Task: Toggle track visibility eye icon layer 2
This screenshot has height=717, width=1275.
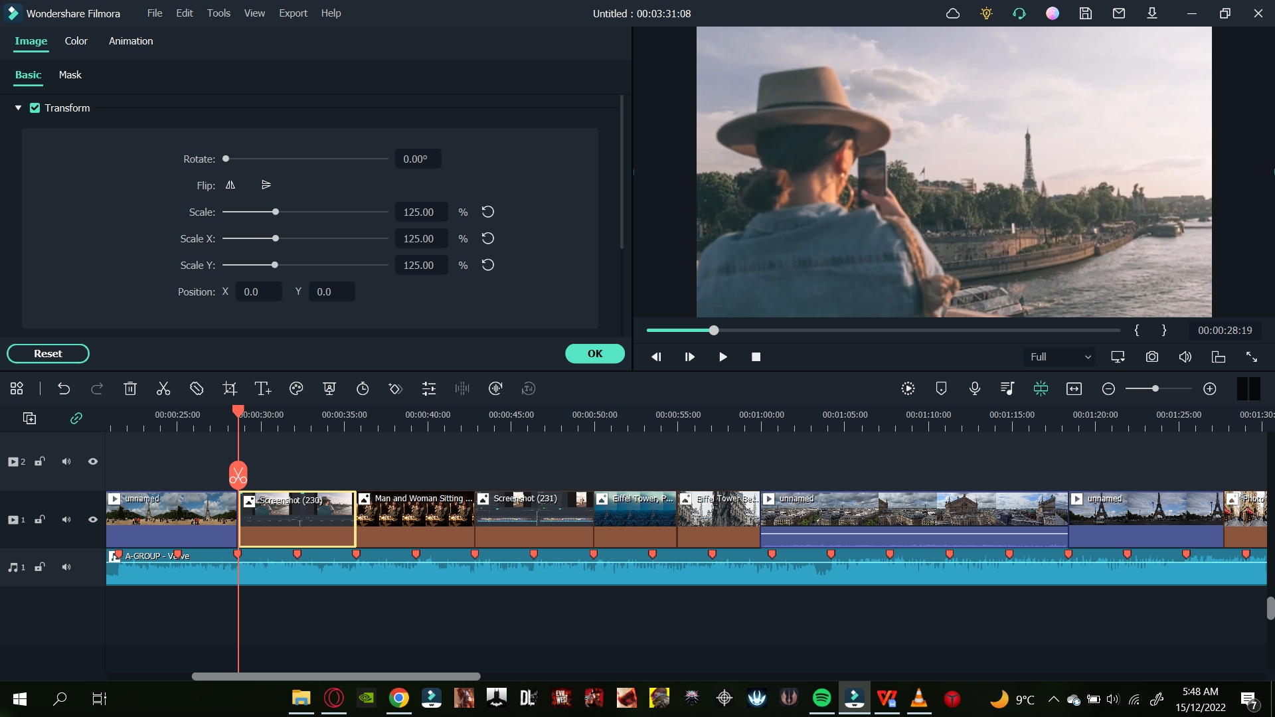Action: (x=93, y=461)
